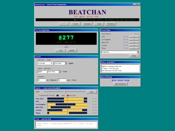Screen dimensions: 175x131
Task: Remove London from pinned cities
Action: 134,45
